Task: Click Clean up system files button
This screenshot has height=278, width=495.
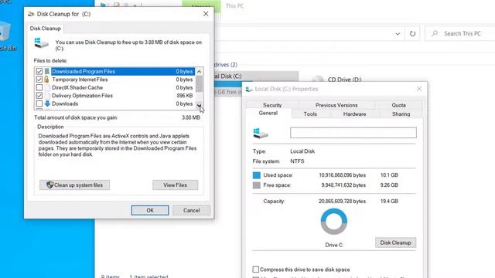Action: 75,185
